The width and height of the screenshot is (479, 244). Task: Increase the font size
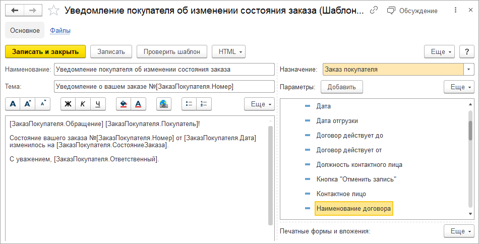point(28,104)
